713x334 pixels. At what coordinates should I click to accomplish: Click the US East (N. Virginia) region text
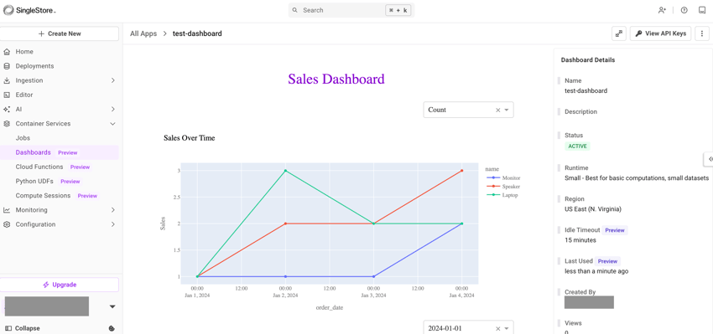pos(593,209)
